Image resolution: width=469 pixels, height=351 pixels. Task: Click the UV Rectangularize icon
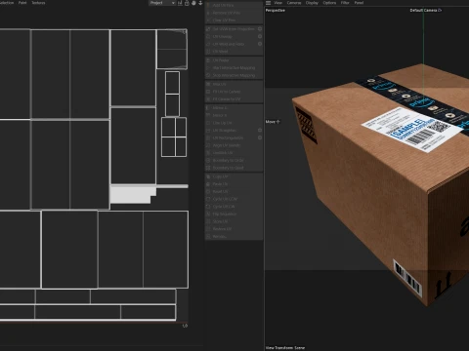coord(208,137)
